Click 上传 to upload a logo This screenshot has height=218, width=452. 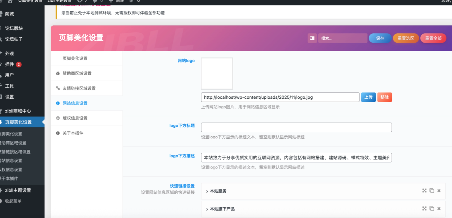click(x=368, y=97)
